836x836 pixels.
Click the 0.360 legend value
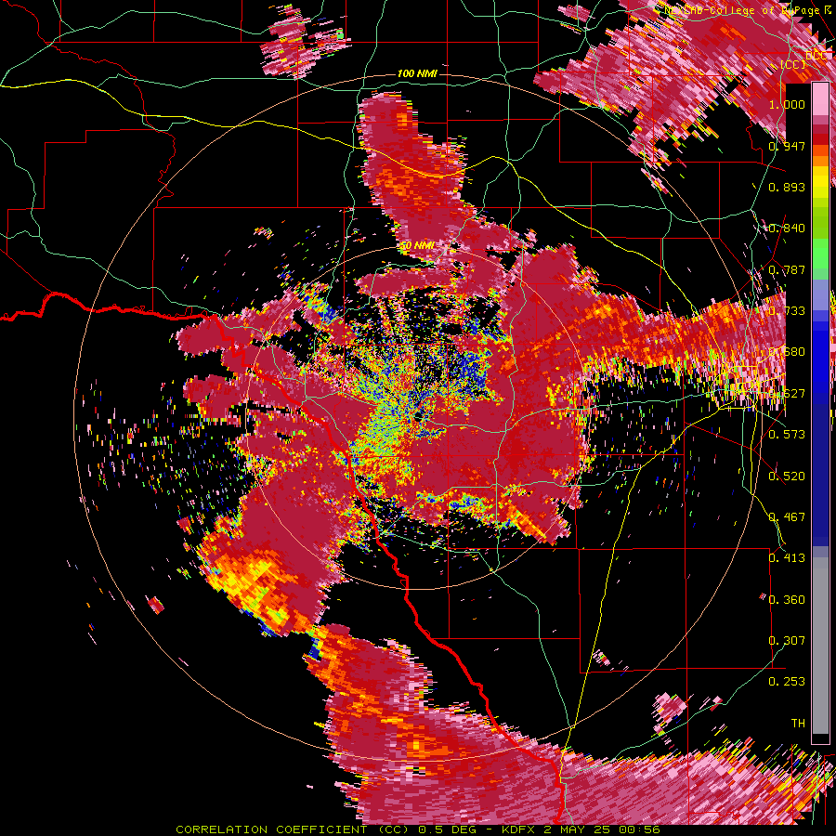[787, 600]
